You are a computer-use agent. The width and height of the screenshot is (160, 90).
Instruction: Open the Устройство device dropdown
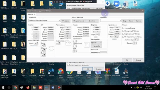(44, 20)
